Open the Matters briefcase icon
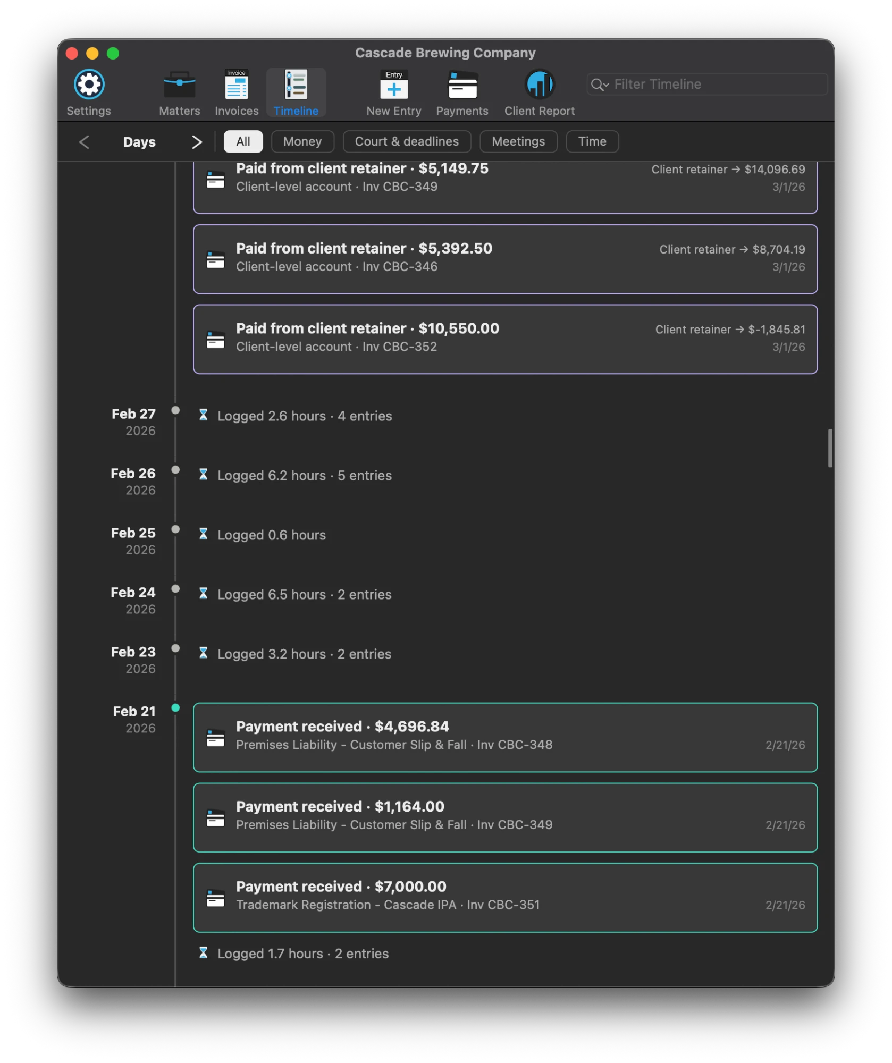The height and width of the screenshot is (1063, 892). tap(179, 85)
